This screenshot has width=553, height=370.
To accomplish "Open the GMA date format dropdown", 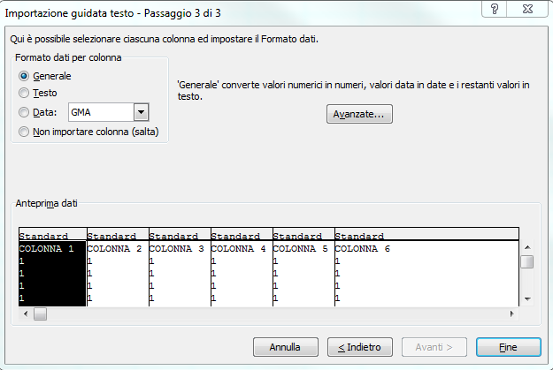I will click(141, 112).
